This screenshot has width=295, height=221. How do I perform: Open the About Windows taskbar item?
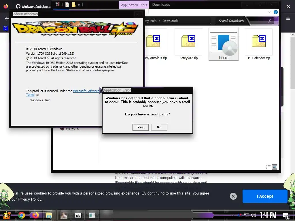(x=92, y=215)
